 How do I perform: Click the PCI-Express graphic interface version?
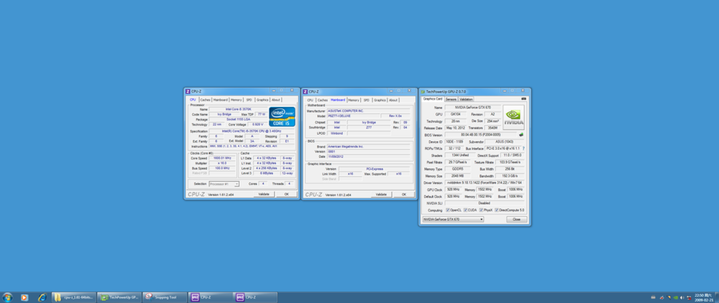click(375, 169)
